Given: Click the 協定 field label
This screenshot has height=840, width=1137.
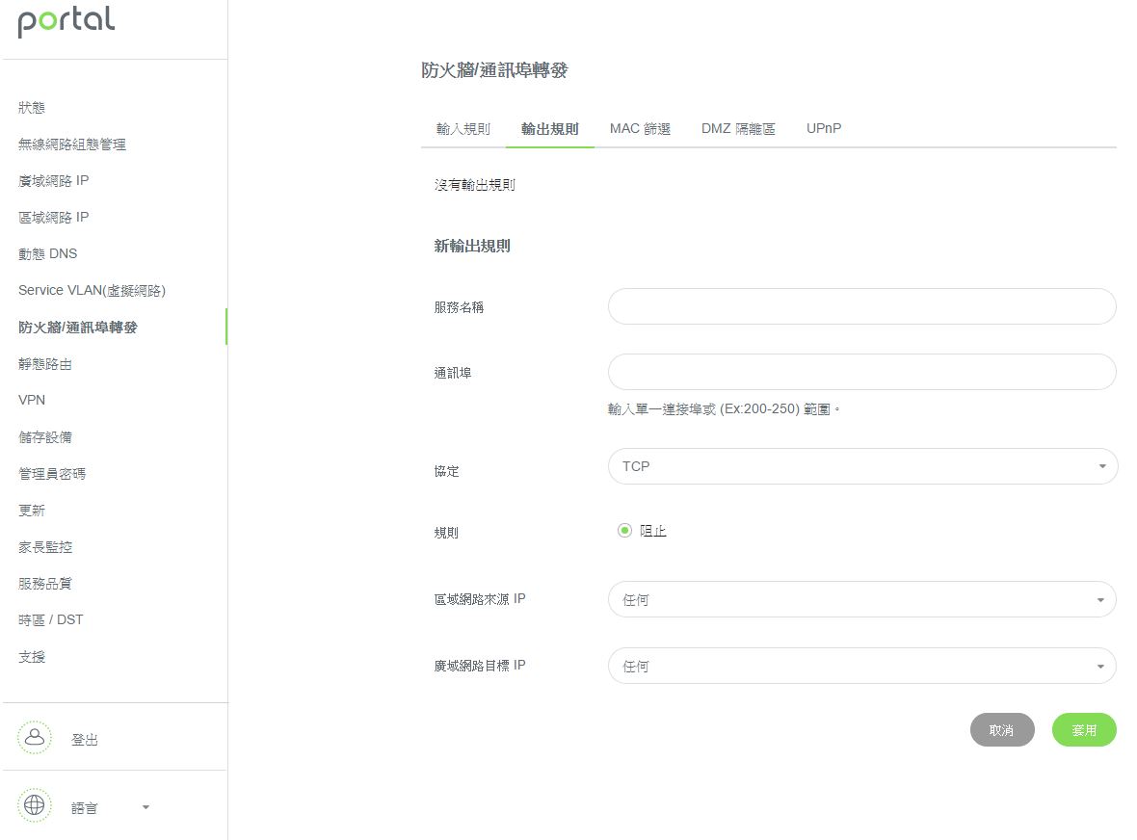Looking at the screenshot, I should 447,471.
